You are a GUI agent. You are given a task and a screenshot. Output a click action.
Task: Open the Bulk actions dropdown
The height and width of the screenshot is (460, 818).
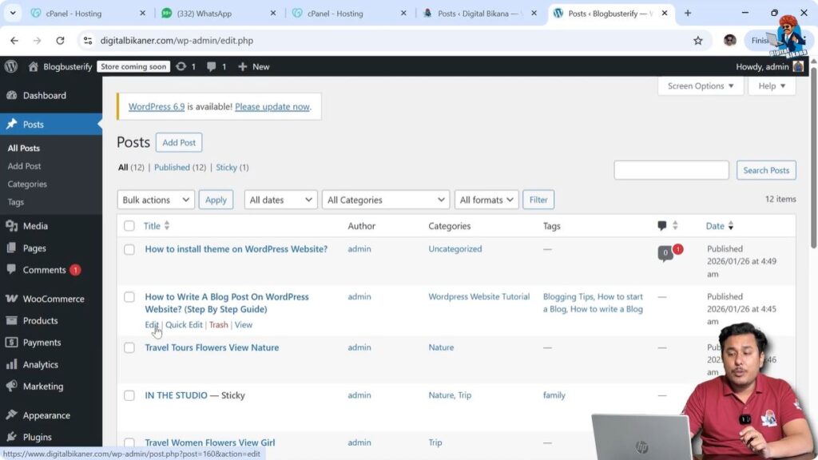pos(155,200)
